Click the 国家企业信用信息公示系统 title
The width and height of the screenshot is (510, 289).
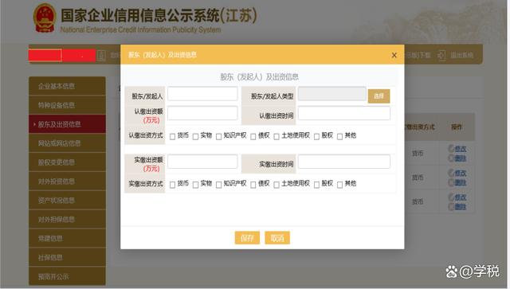click(159, 16)
